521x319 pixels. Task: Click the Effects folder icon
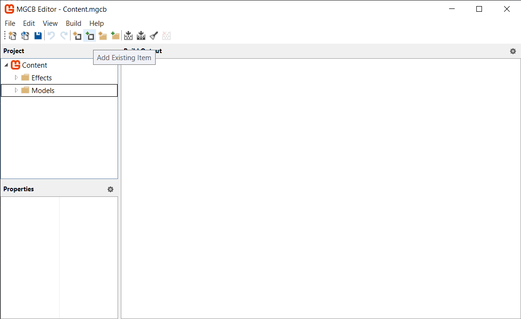coord(25,78)
